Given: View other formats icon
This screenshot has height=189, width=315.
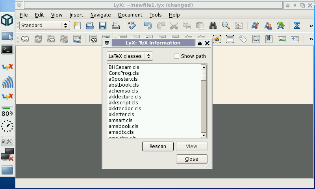Looking at the screenshot, I should (93, 39).
